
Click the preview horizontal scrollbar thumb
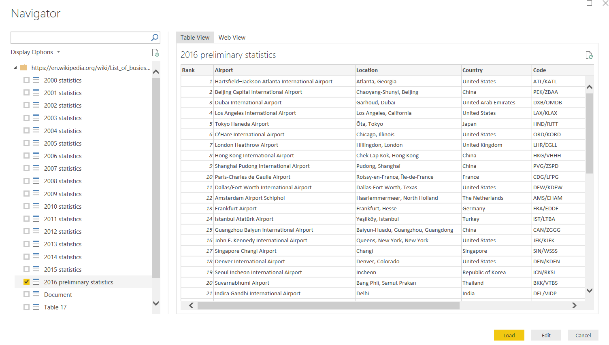pyautogui.click(x=328, y=306)
